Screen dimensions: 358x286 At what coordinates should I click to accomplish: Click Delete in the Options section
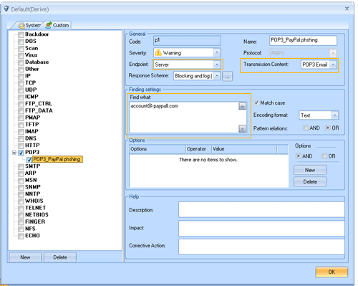coord(310,182)
